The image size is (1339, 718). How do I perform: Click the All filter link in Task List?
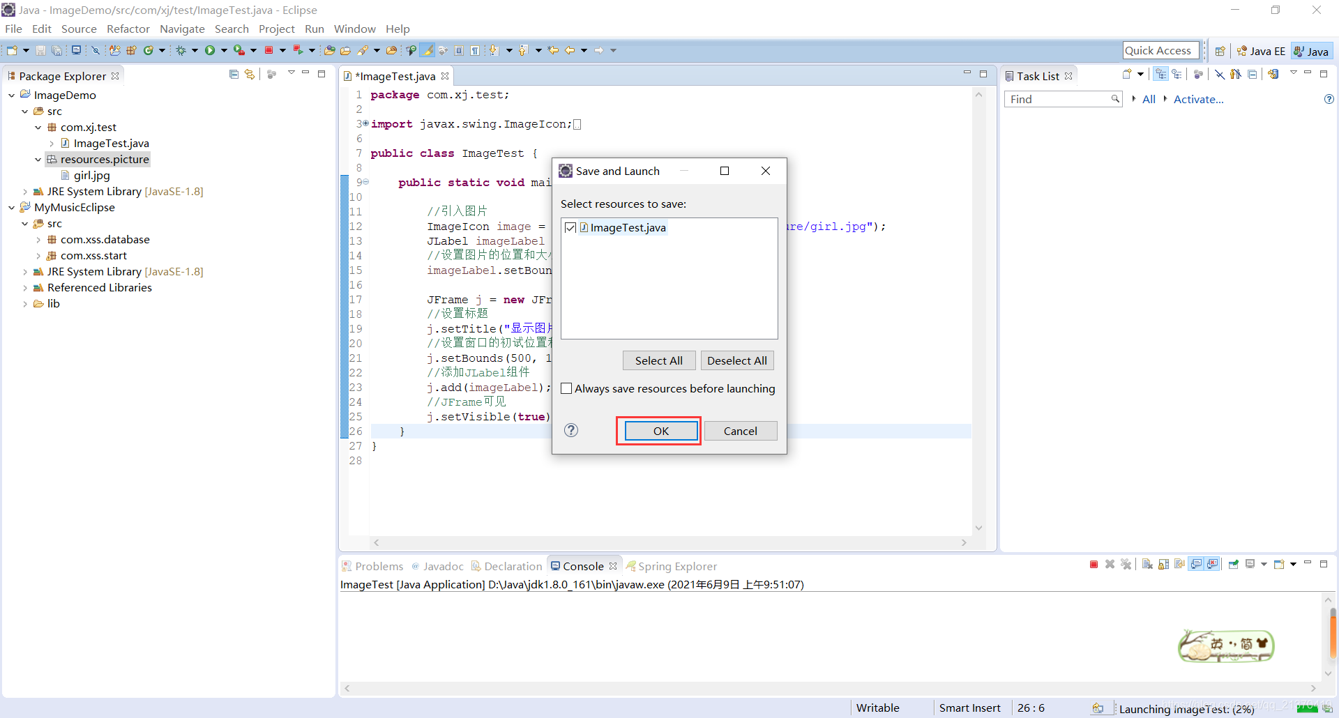pos(1149,100)
